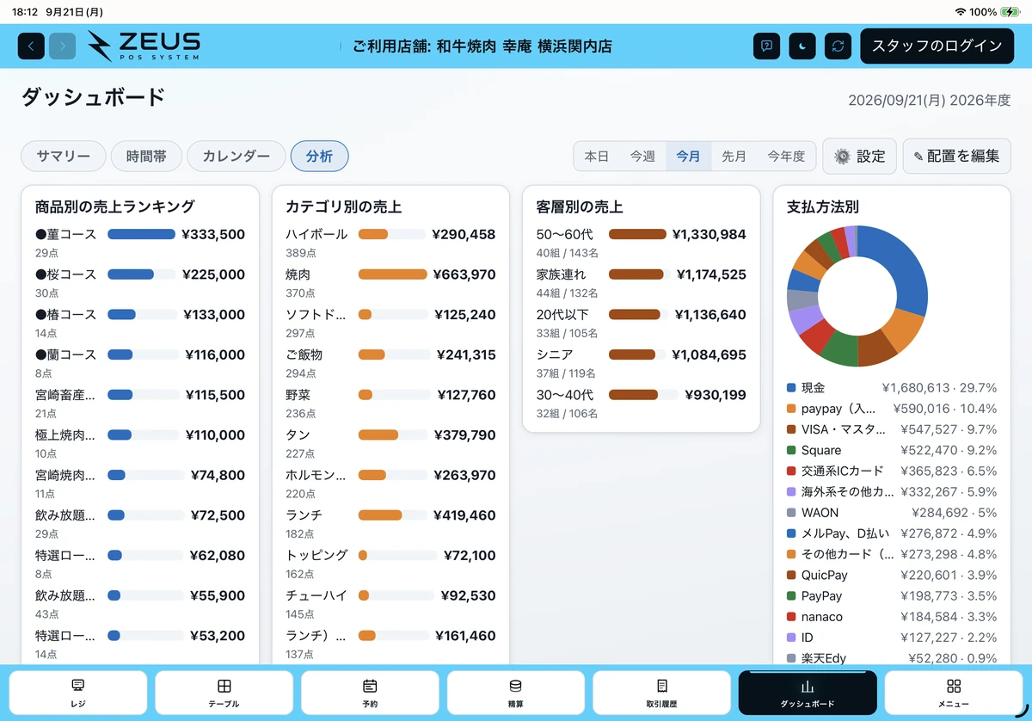Set period to 今週
This screenshot has width=1032, height=721.
[x=642, y=156]
